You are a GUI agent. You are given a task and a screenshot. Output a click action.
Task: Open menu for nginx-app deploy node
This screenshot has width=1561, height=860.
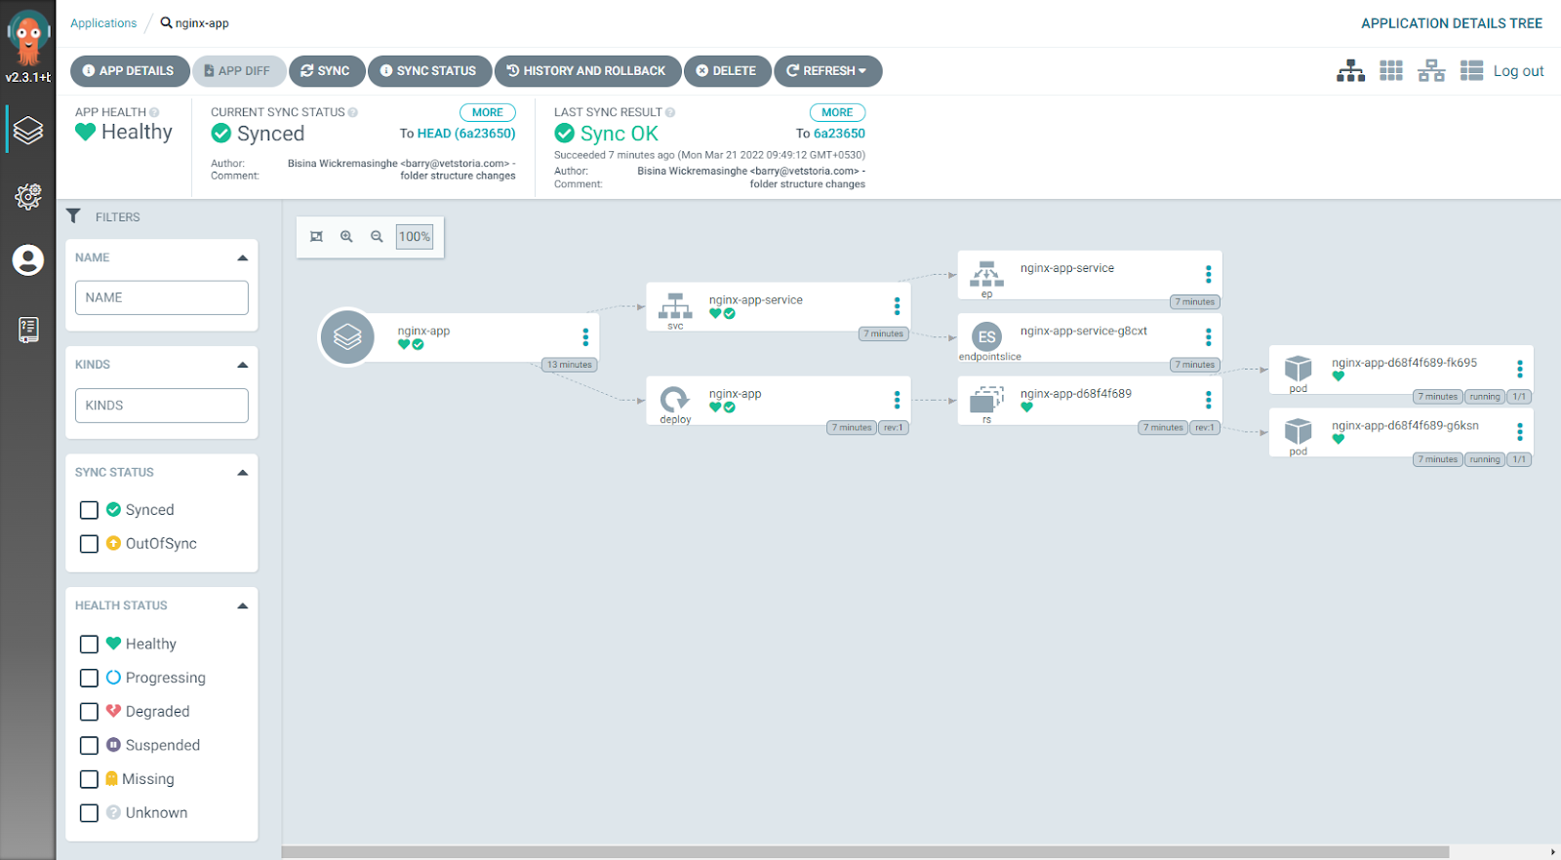pyautogui.click(x=897, y=400)
